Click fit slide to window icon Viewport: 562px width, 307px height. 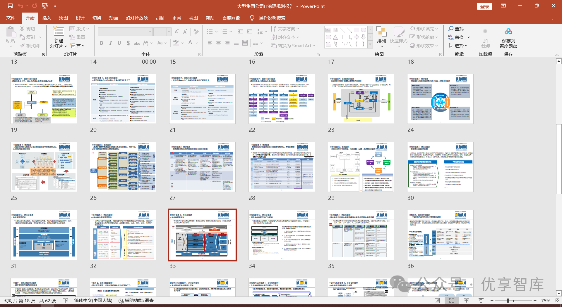click(x=557, y=300)
